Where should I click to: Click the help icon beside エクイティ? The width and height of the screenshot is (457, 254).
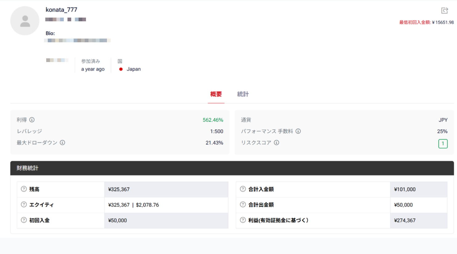(x=24, y=205)
